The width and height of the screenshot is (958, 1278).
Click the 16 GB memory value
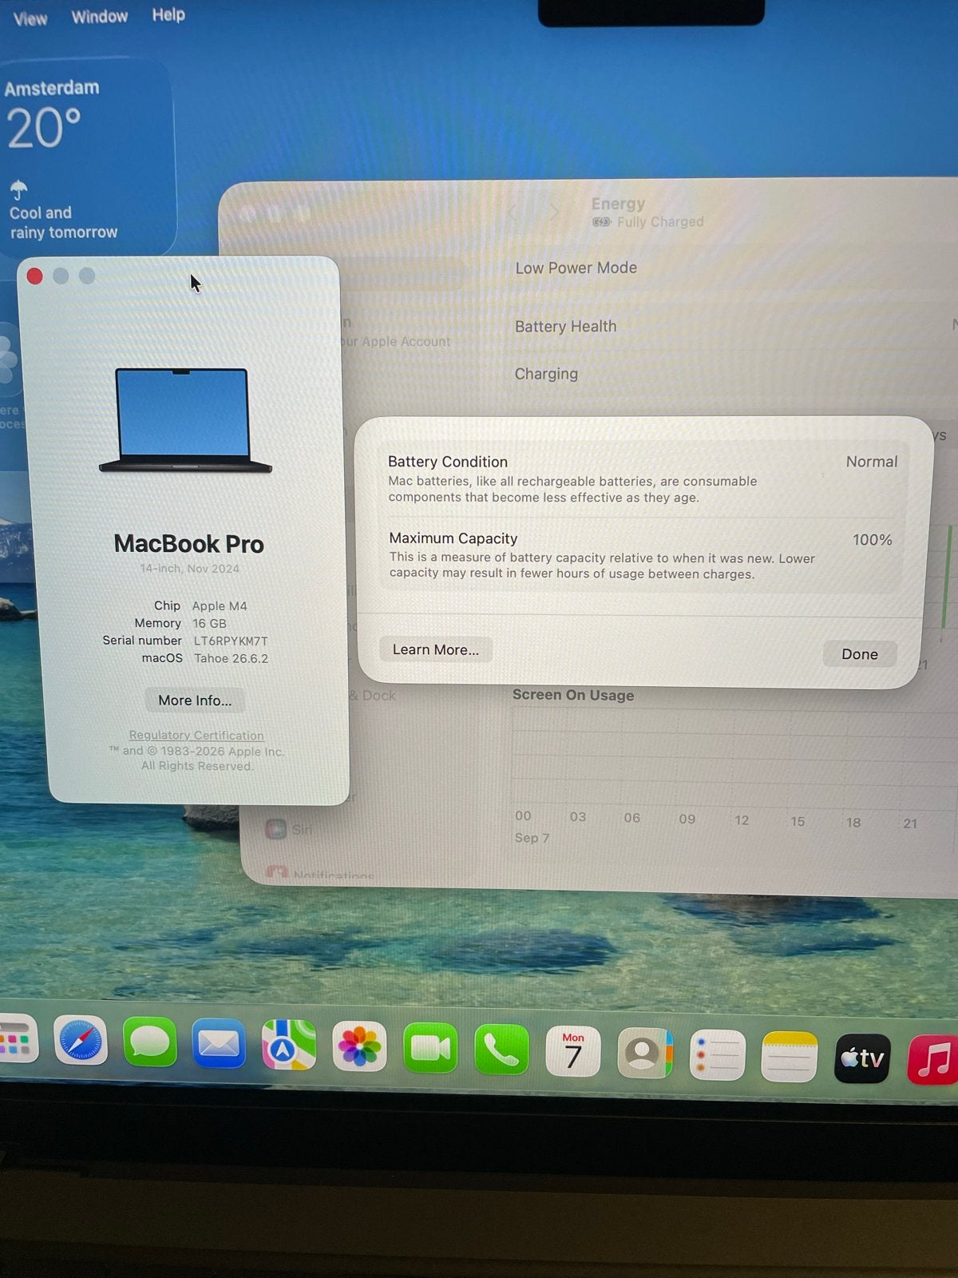pyautogui.click(x=209, y=624)
